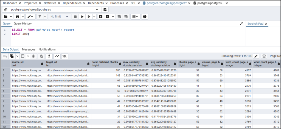The height and width of the screenshot is (129, 281).
Task: Save the query file with floppy icon
Action: [17, 17]
